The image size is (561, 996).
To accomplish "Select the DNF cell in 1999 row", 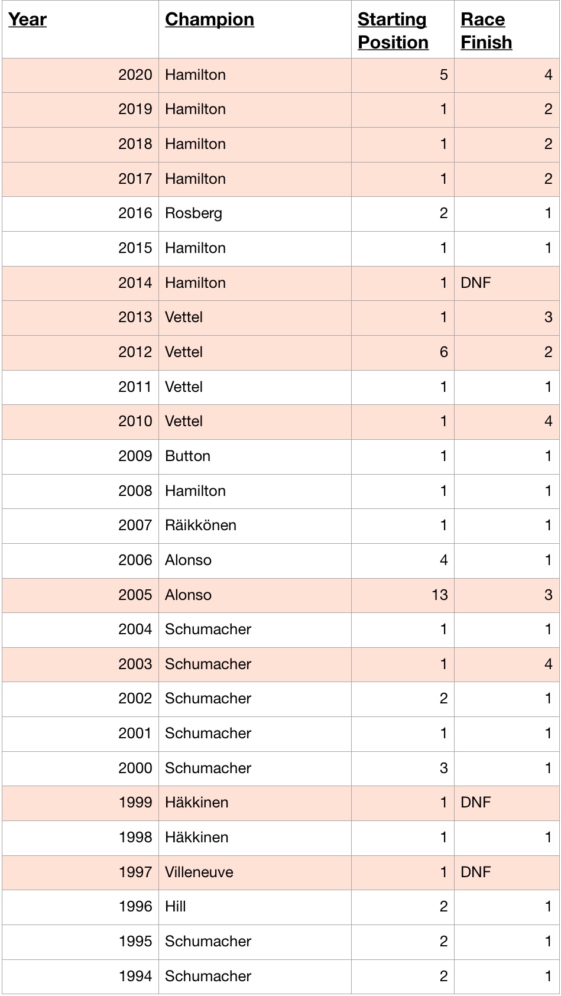I will point(476,803).
